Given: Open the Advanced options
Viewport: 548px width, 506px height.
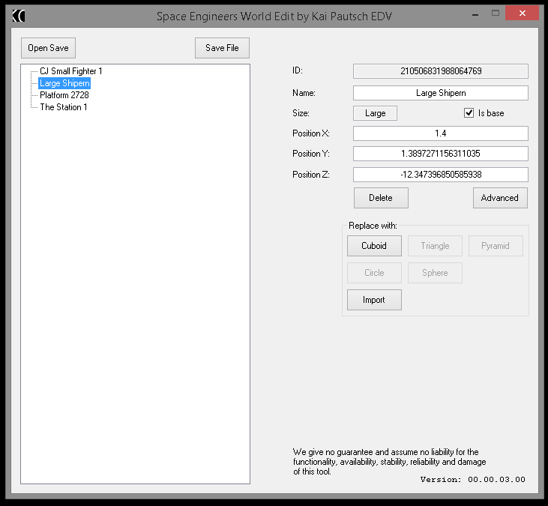Looking at the screenshot, I should pos(500,198).
